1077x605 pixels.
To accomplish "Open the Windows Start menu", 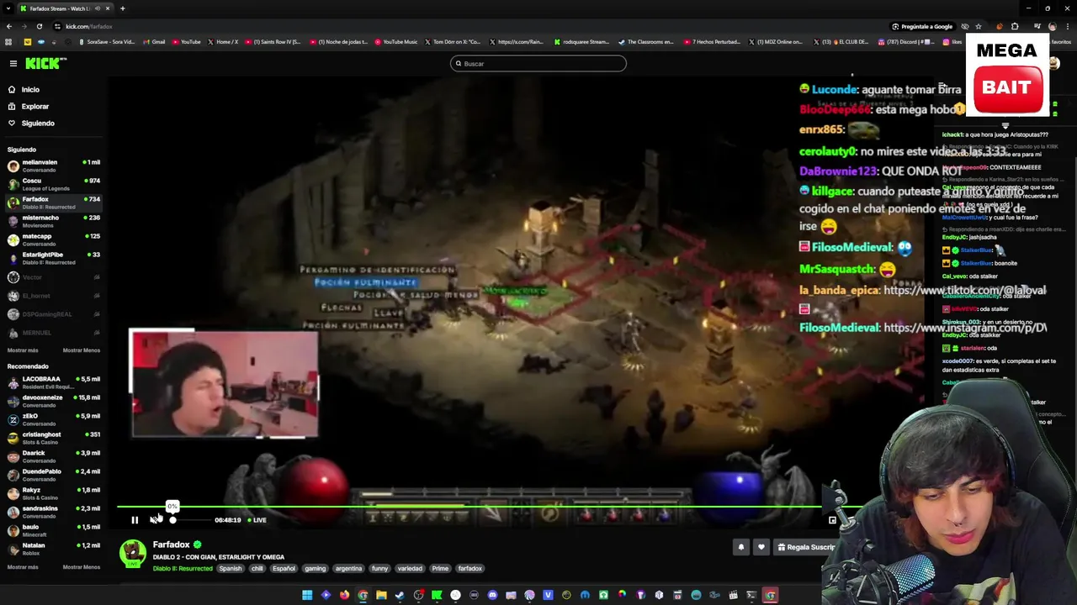I will click(x=307, y=595).
